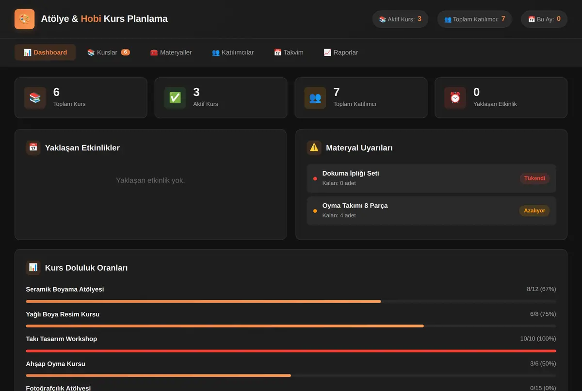Image resolution: width=582 pixels, height=391 pixels.
Task: Open the Materyaller tab
Action: (171, 52)
